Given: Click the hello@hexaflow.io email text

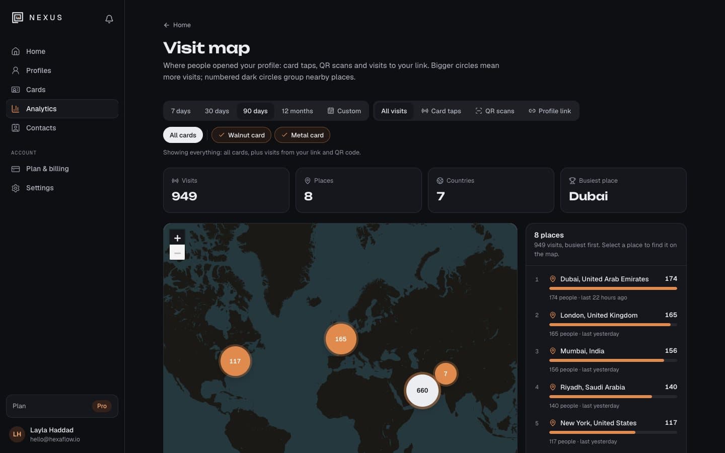Looking at the screenshot, I should pos(55,439).
